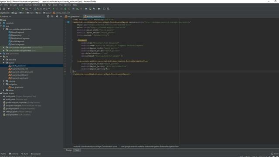279x157 pixels.
Task: Collapse the layout folder arrow
Action: [4, 63]
